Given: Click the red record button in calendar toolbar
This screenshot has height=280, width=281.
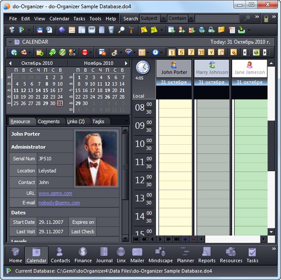Looking at the screenshot, I should [85, 53].
